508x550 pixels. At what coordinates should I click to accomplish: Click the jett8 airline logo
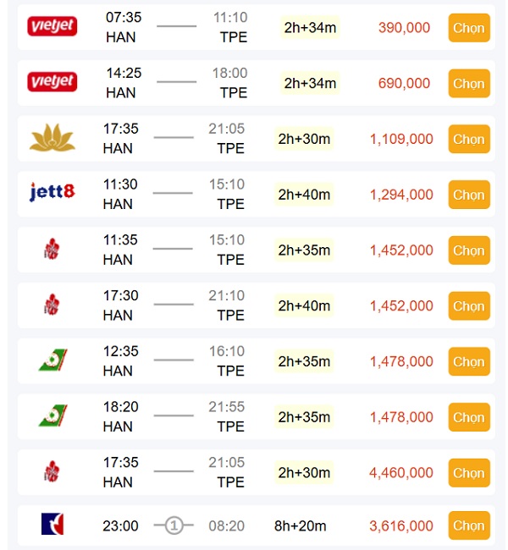tap(52, 194)
